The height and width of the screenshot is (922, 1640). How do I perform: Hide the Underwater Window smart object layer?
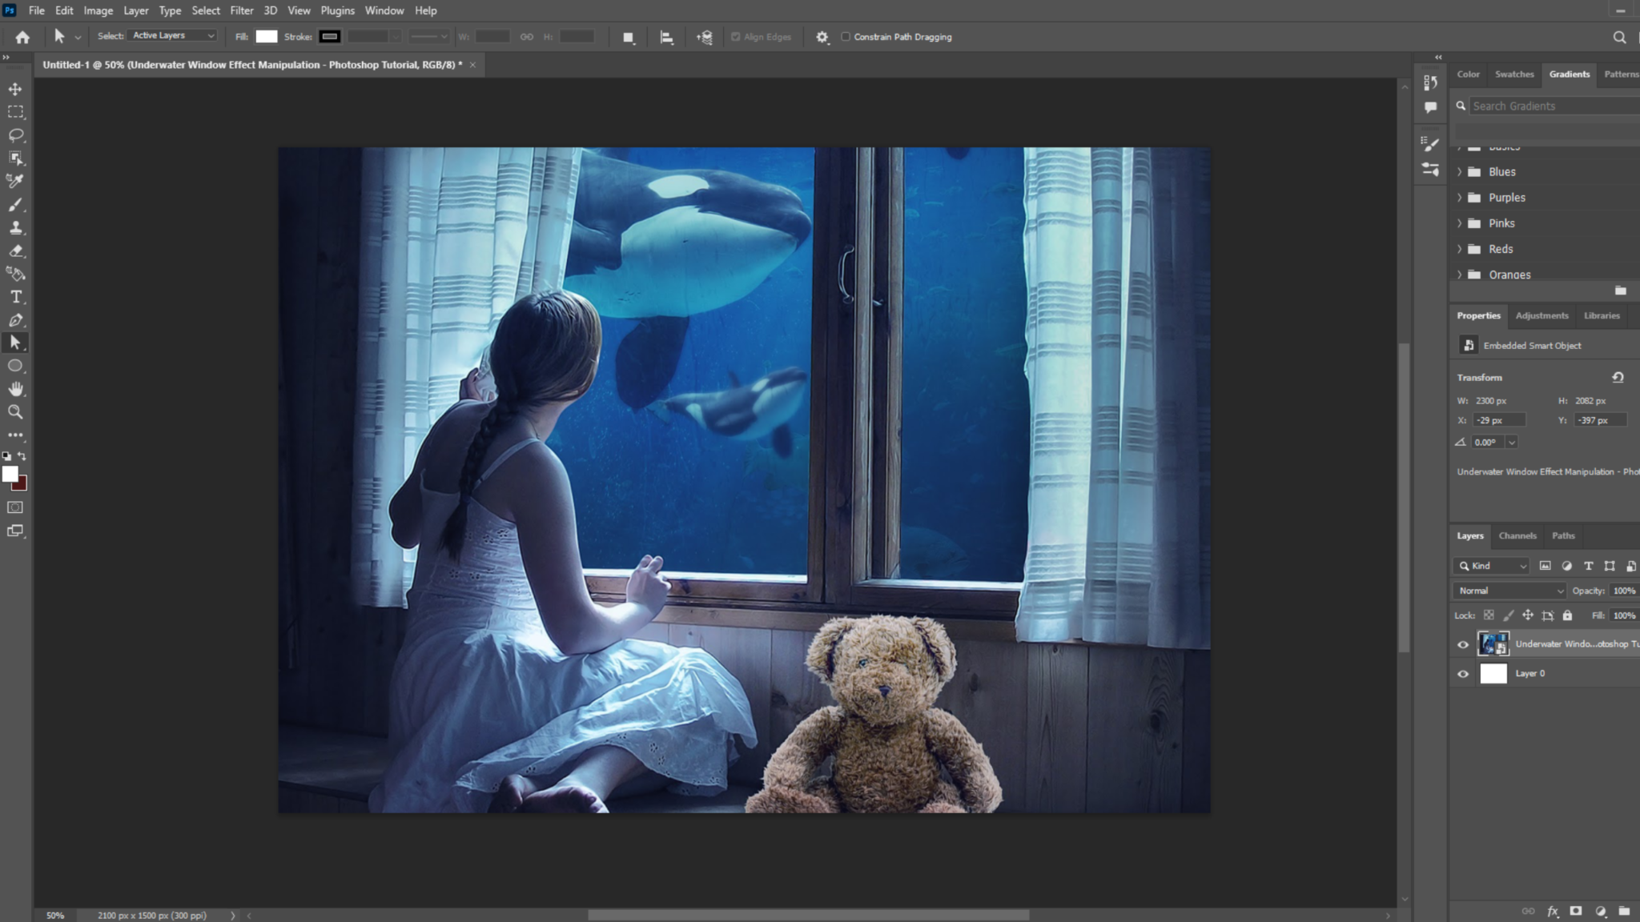tap(1463, 644)
